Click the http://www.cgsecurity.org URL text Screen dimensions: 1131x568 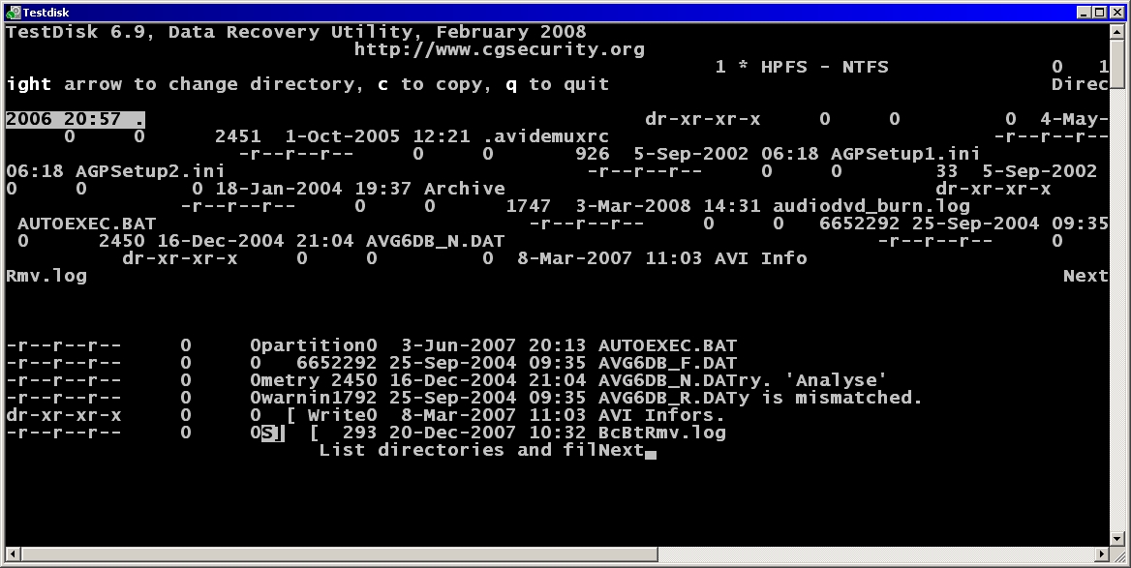tap(499, 49)
